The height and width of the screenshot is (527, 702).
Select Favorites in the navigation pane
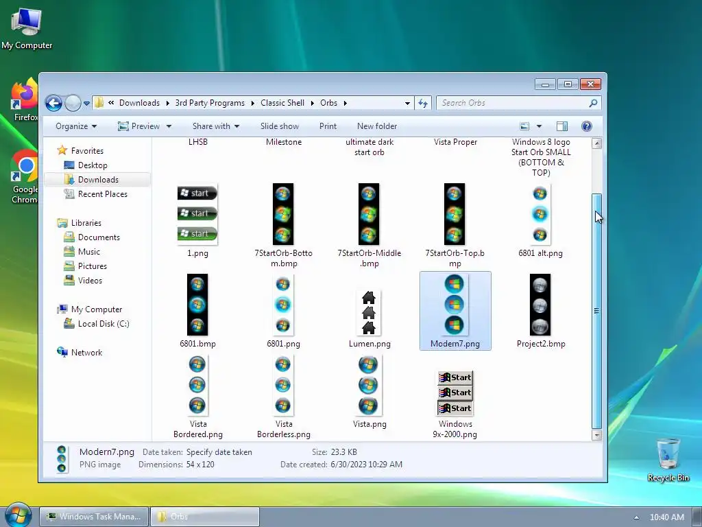coord(87,151)
